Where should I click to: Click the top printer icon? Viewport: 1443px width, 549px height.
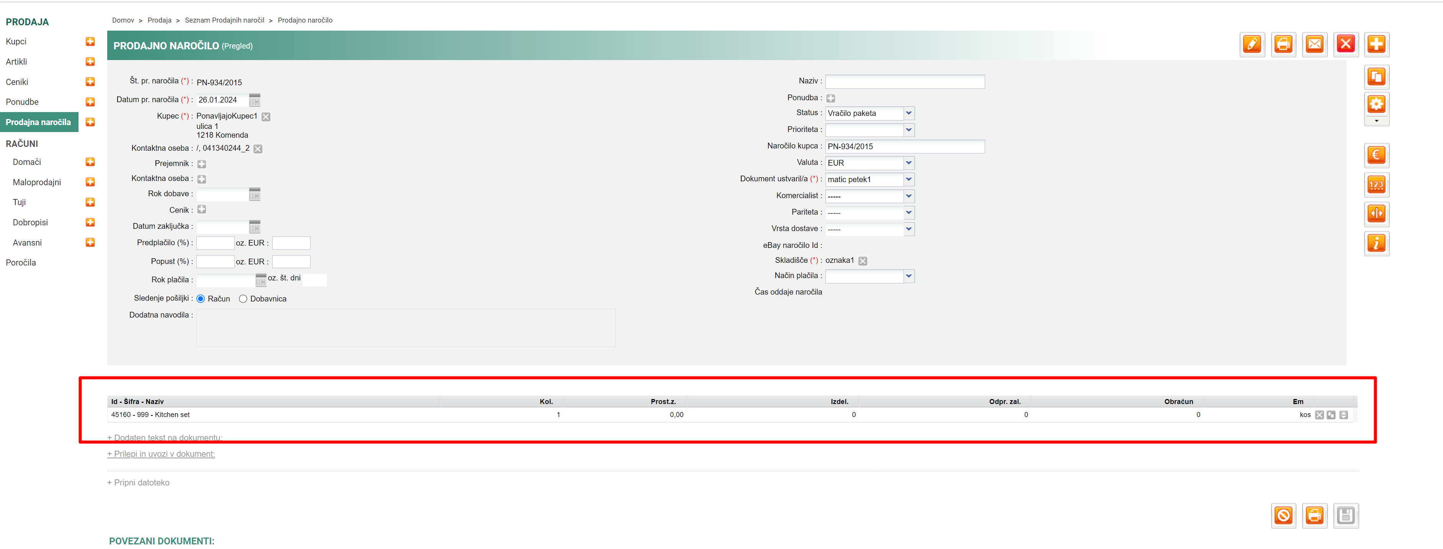click(1283, 44)
